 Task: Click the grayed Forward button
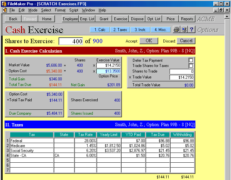(x=30, y=19)
